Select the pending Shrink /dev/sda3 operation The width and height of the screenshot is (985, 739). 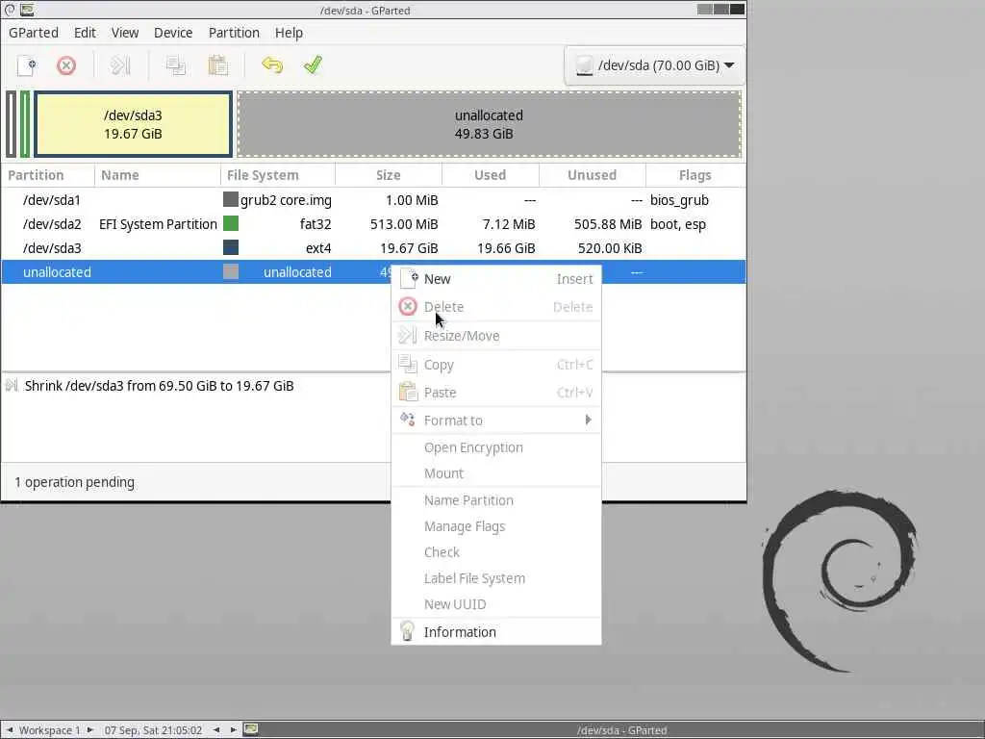coord(159,386)
